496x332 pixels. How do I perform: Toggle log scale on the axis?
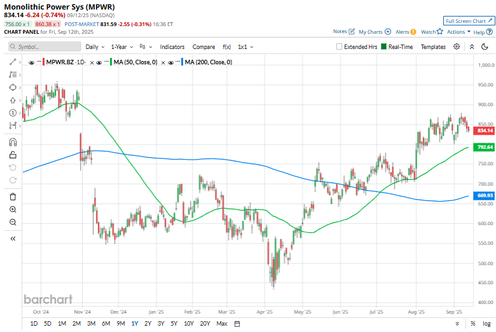tap(486, 324)
